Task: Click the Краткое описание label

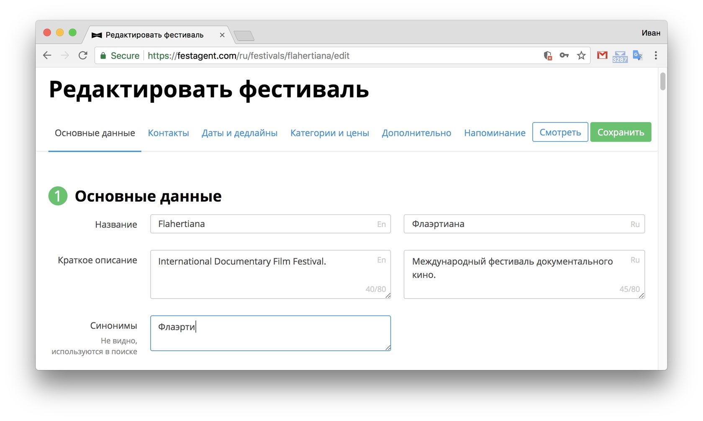Action: (x=97, y=260)
